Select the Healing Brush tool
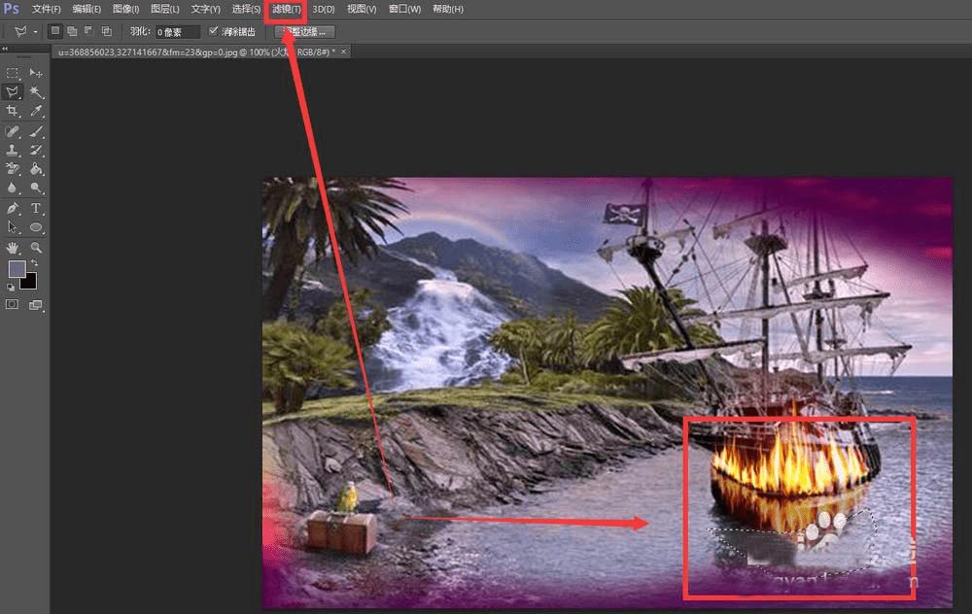 coord(12,131)
